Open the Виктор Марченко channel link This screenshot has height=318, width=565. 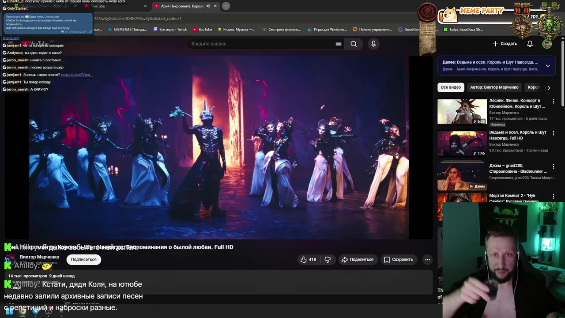pos(39,257)
